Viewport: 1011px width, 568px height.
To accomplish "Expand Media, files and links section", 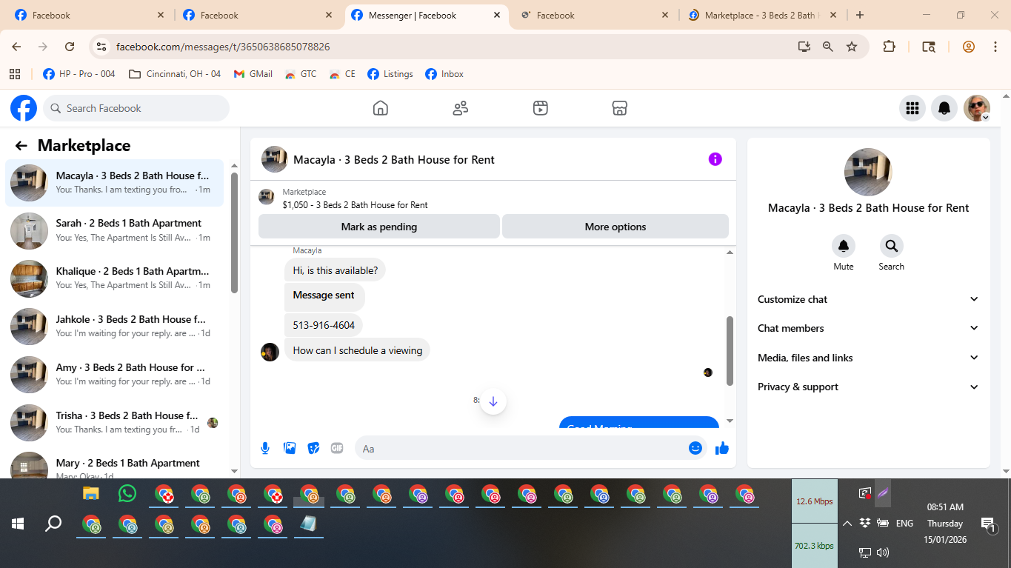I will point(868,358).
